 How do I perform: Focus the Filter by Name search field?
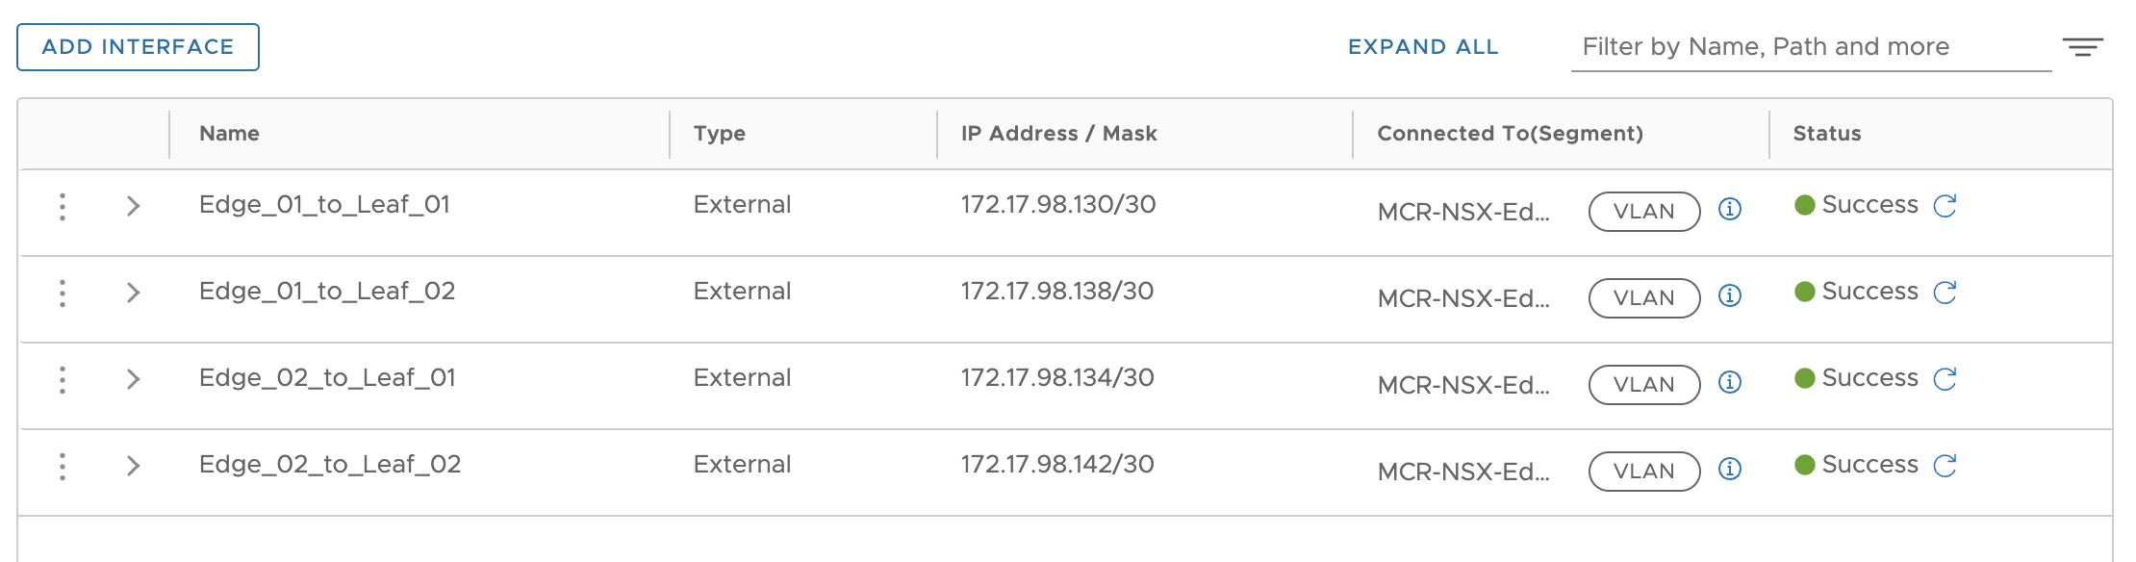pos(1811,47)
